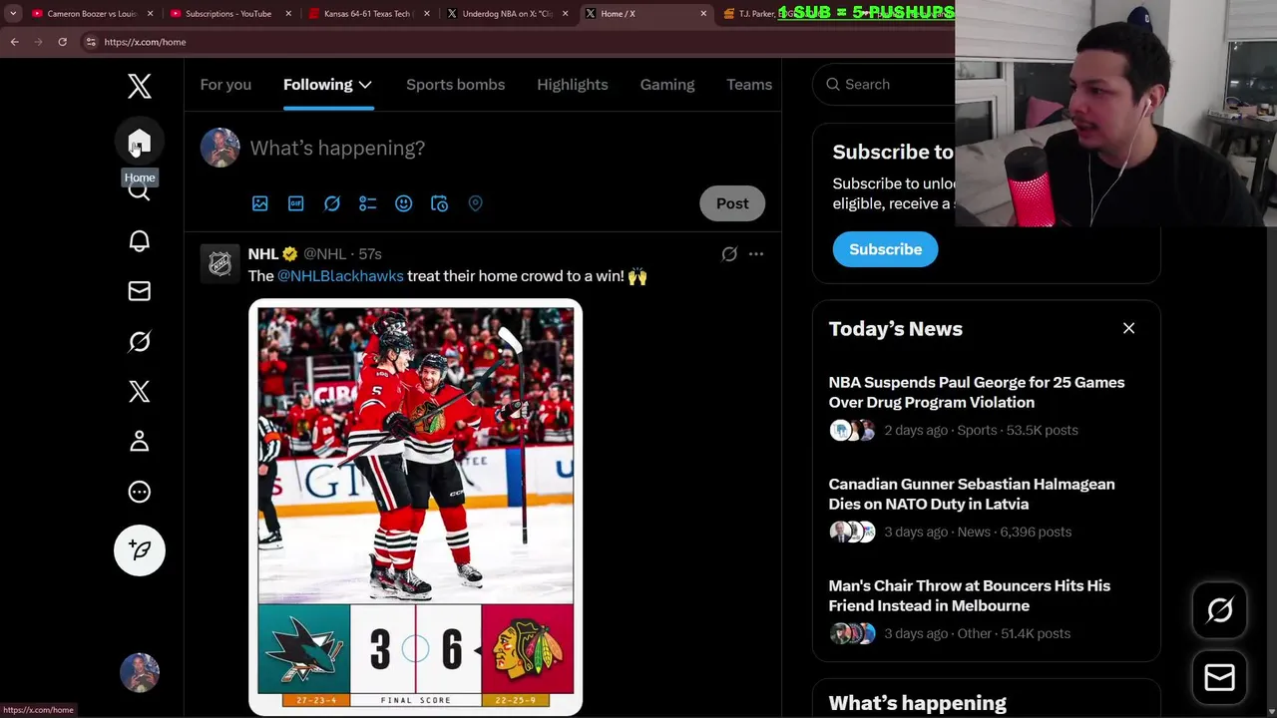The image size is (1277, 718).
Task: Open the Blackhawks final score image
Action: click(x=415, y=507)
